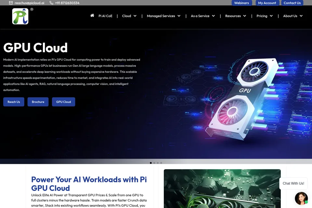Expand the Managed Services chevron
The height and width of the screenshot is (208, 312).
pyautogui.click(x=179, y=16)
